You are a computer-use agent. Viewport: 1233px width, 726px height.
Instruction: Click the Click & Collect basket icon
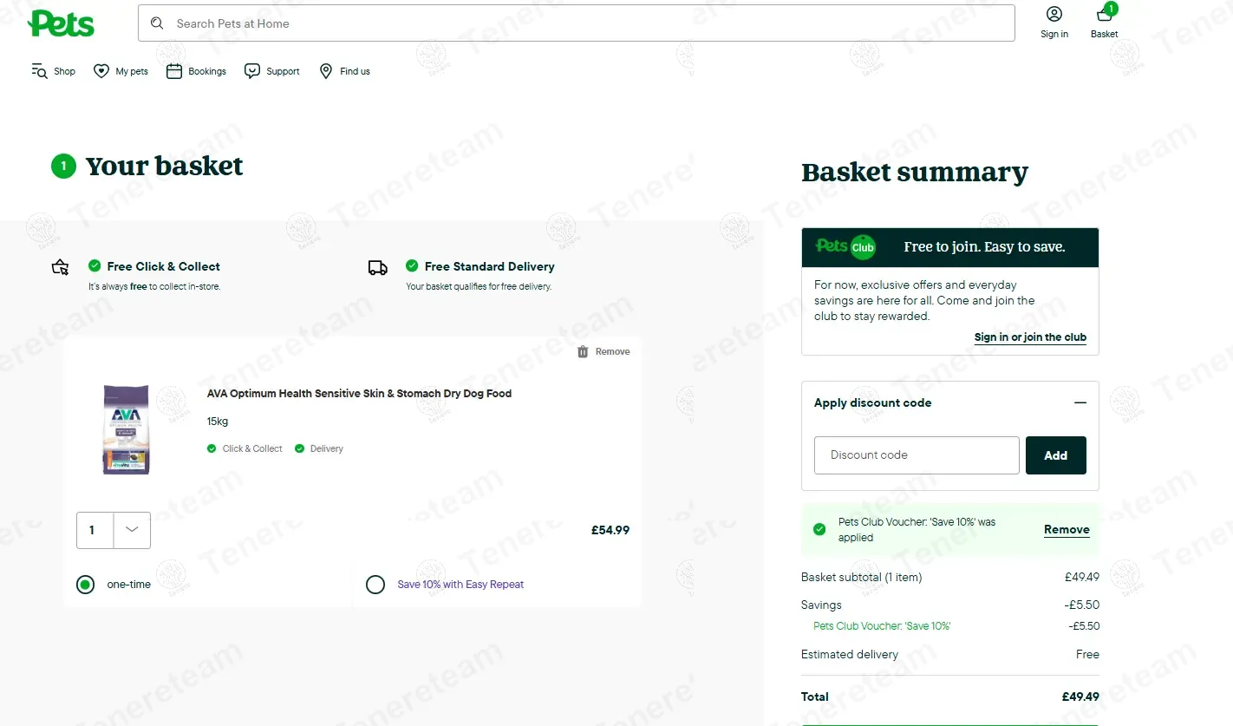point(60,267)
